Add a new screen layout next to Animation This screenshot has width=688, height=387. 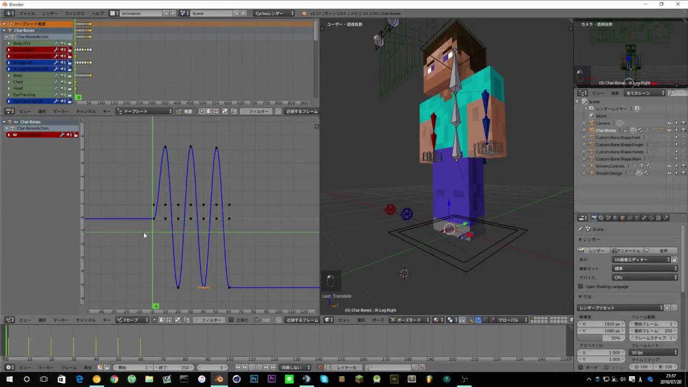[x=166, y=13]
